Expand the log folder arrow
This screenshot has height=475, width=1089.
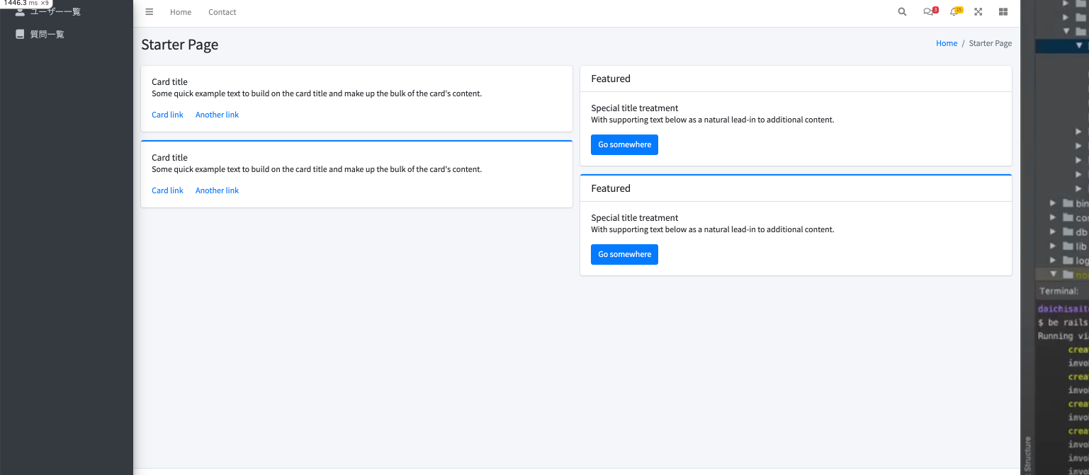coord(1054,261)
